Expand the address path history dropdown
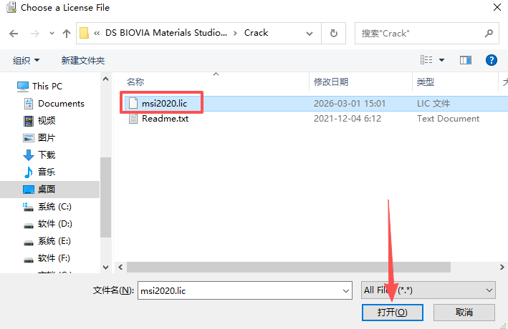Screen dimensions: 508x329 coord(310,34)
